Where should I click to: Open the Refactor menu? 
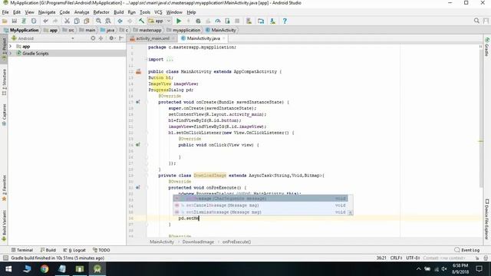coord(101,12)
